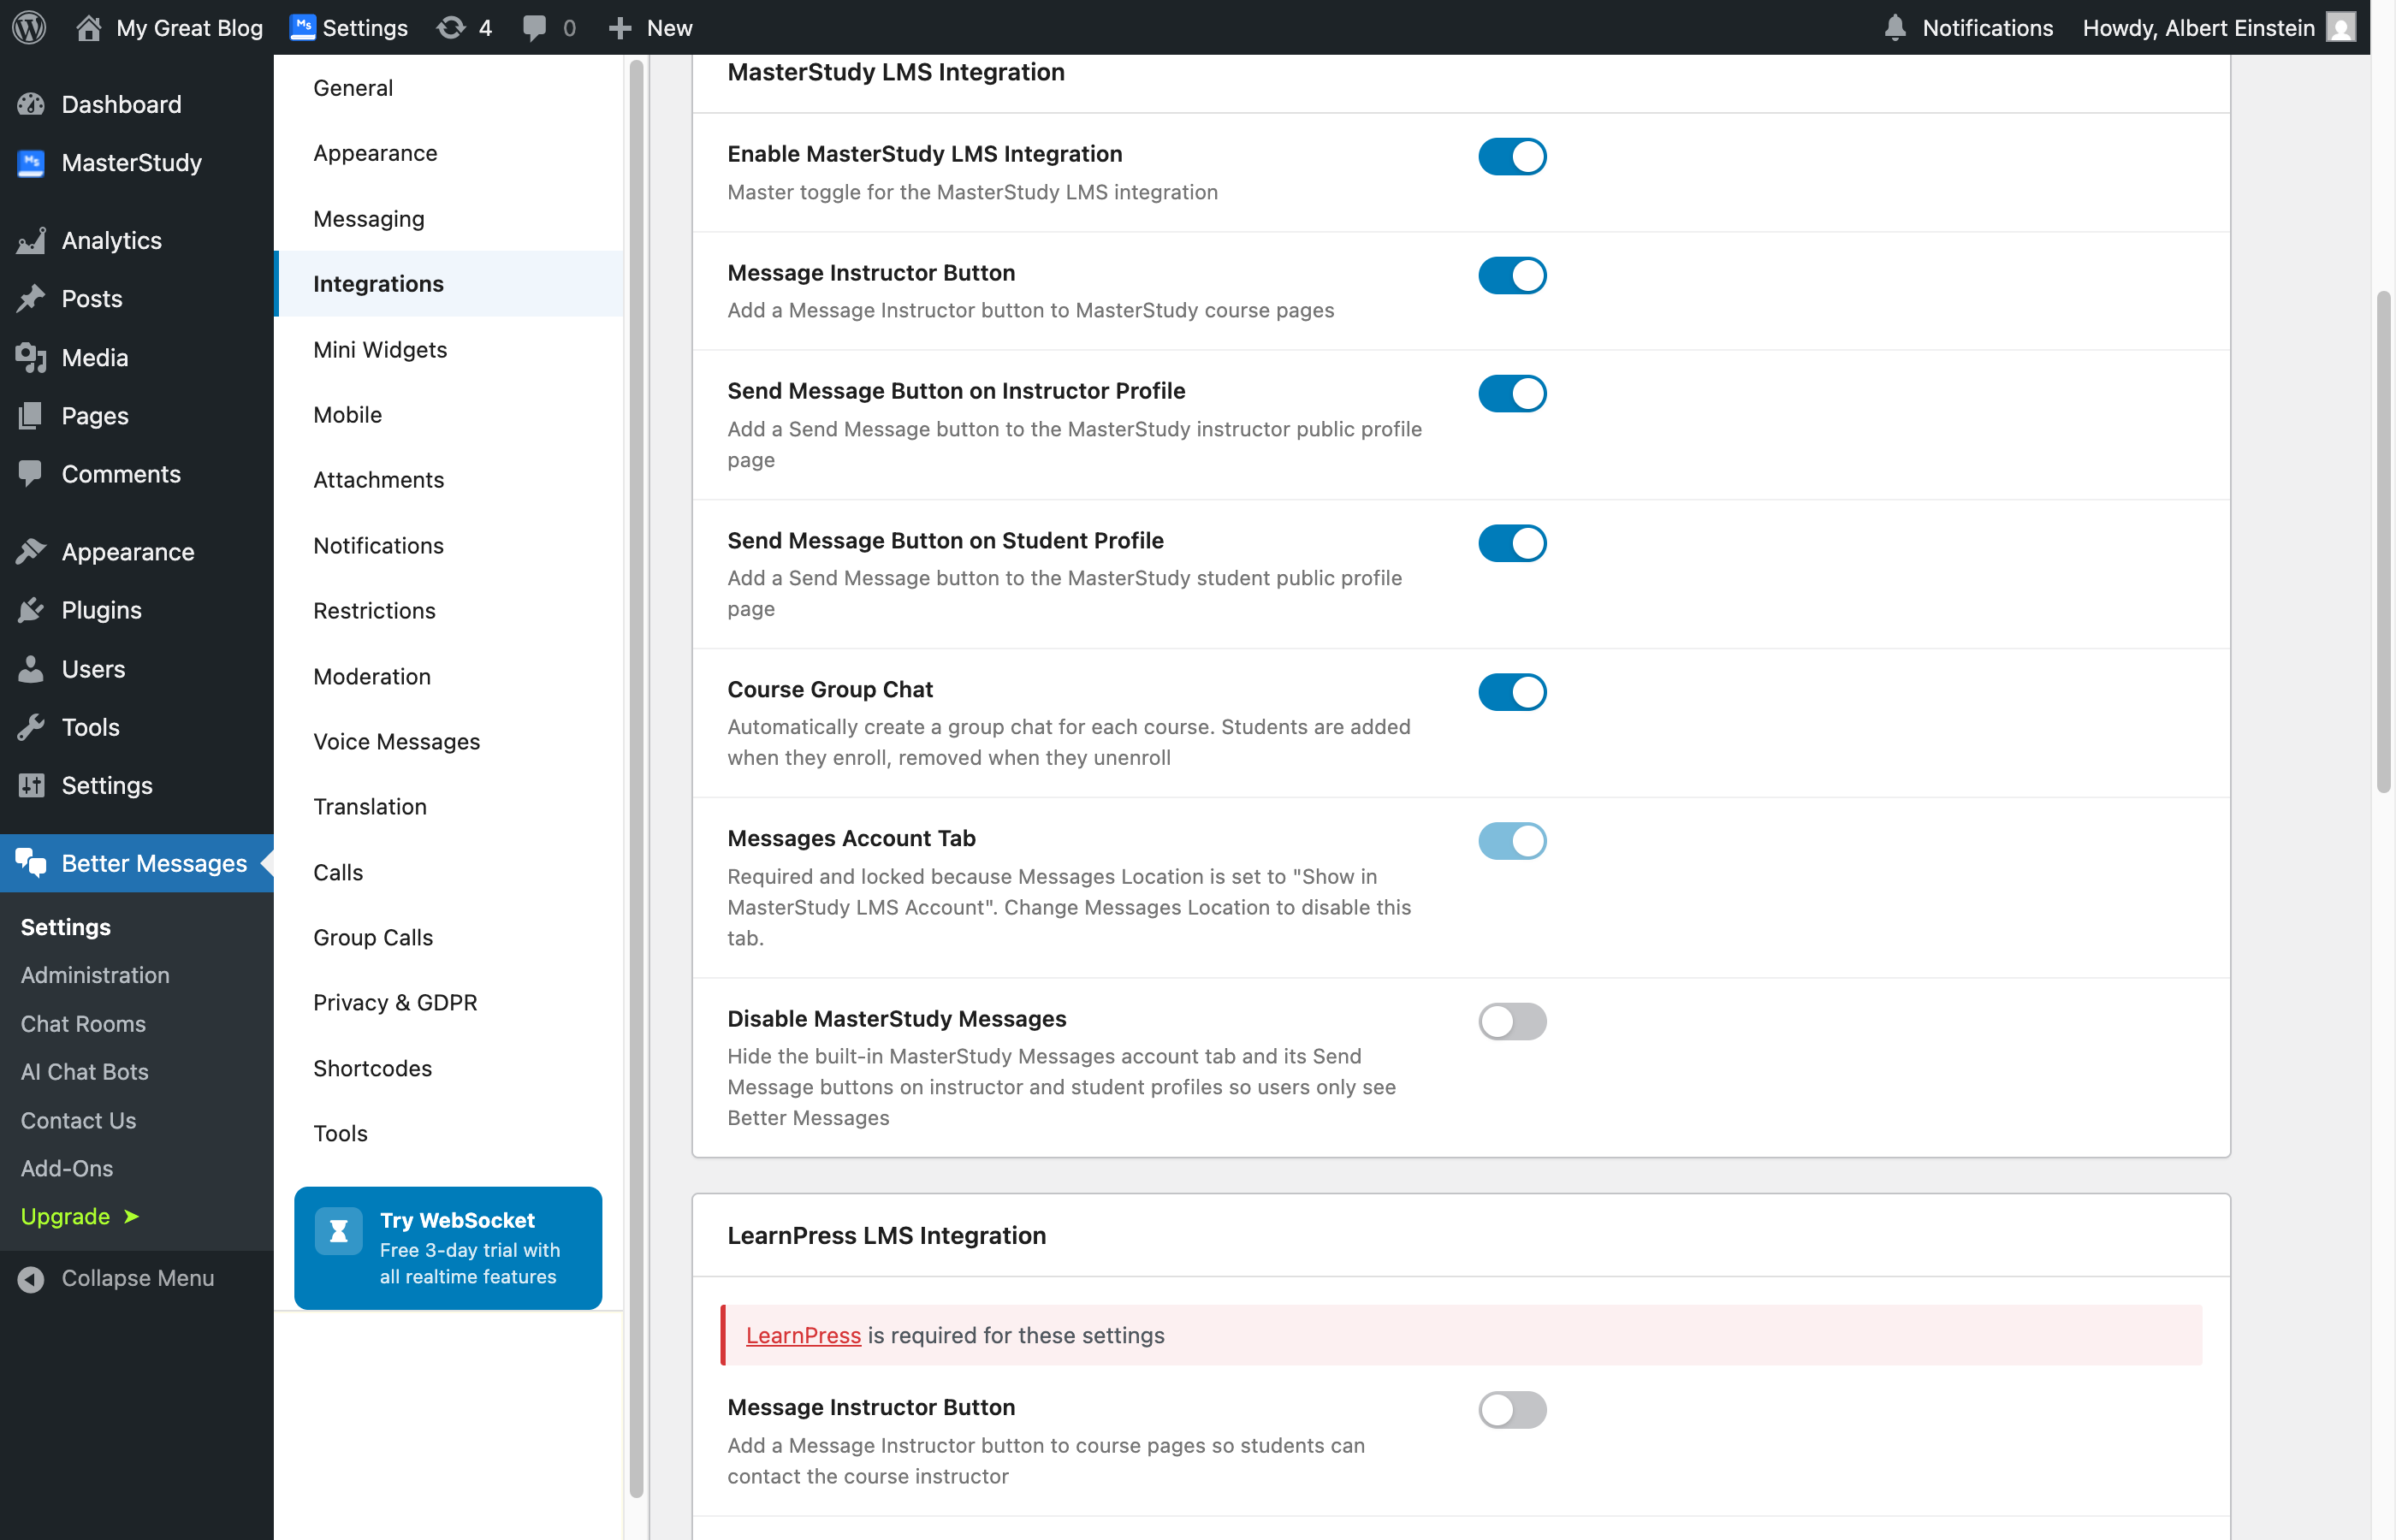Click the settings tabs panel scrollbar
Viewport: 2396px width, 1540px height.
tap(636, 780)
